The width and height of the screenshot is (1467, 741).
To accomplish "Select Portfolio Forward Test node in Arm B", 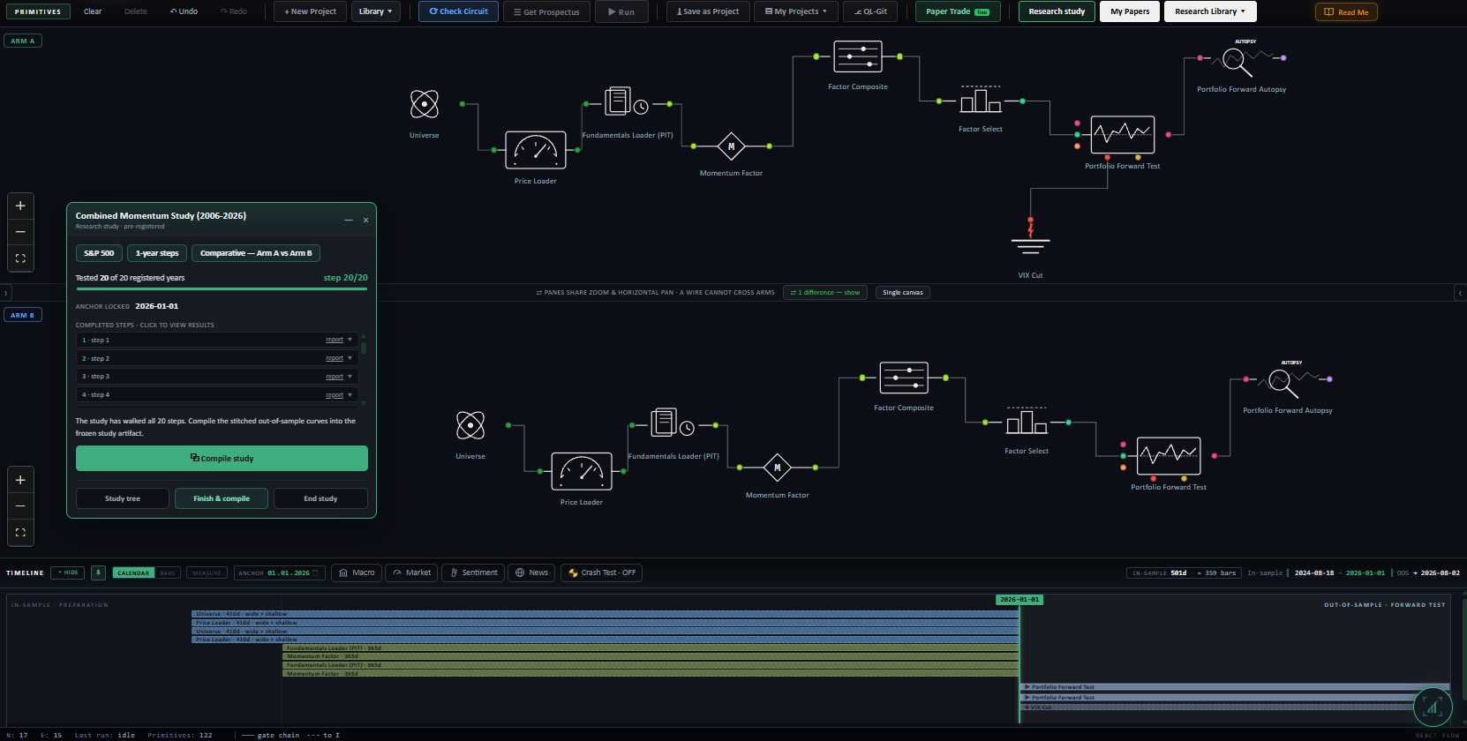I will coord(1169,456).
